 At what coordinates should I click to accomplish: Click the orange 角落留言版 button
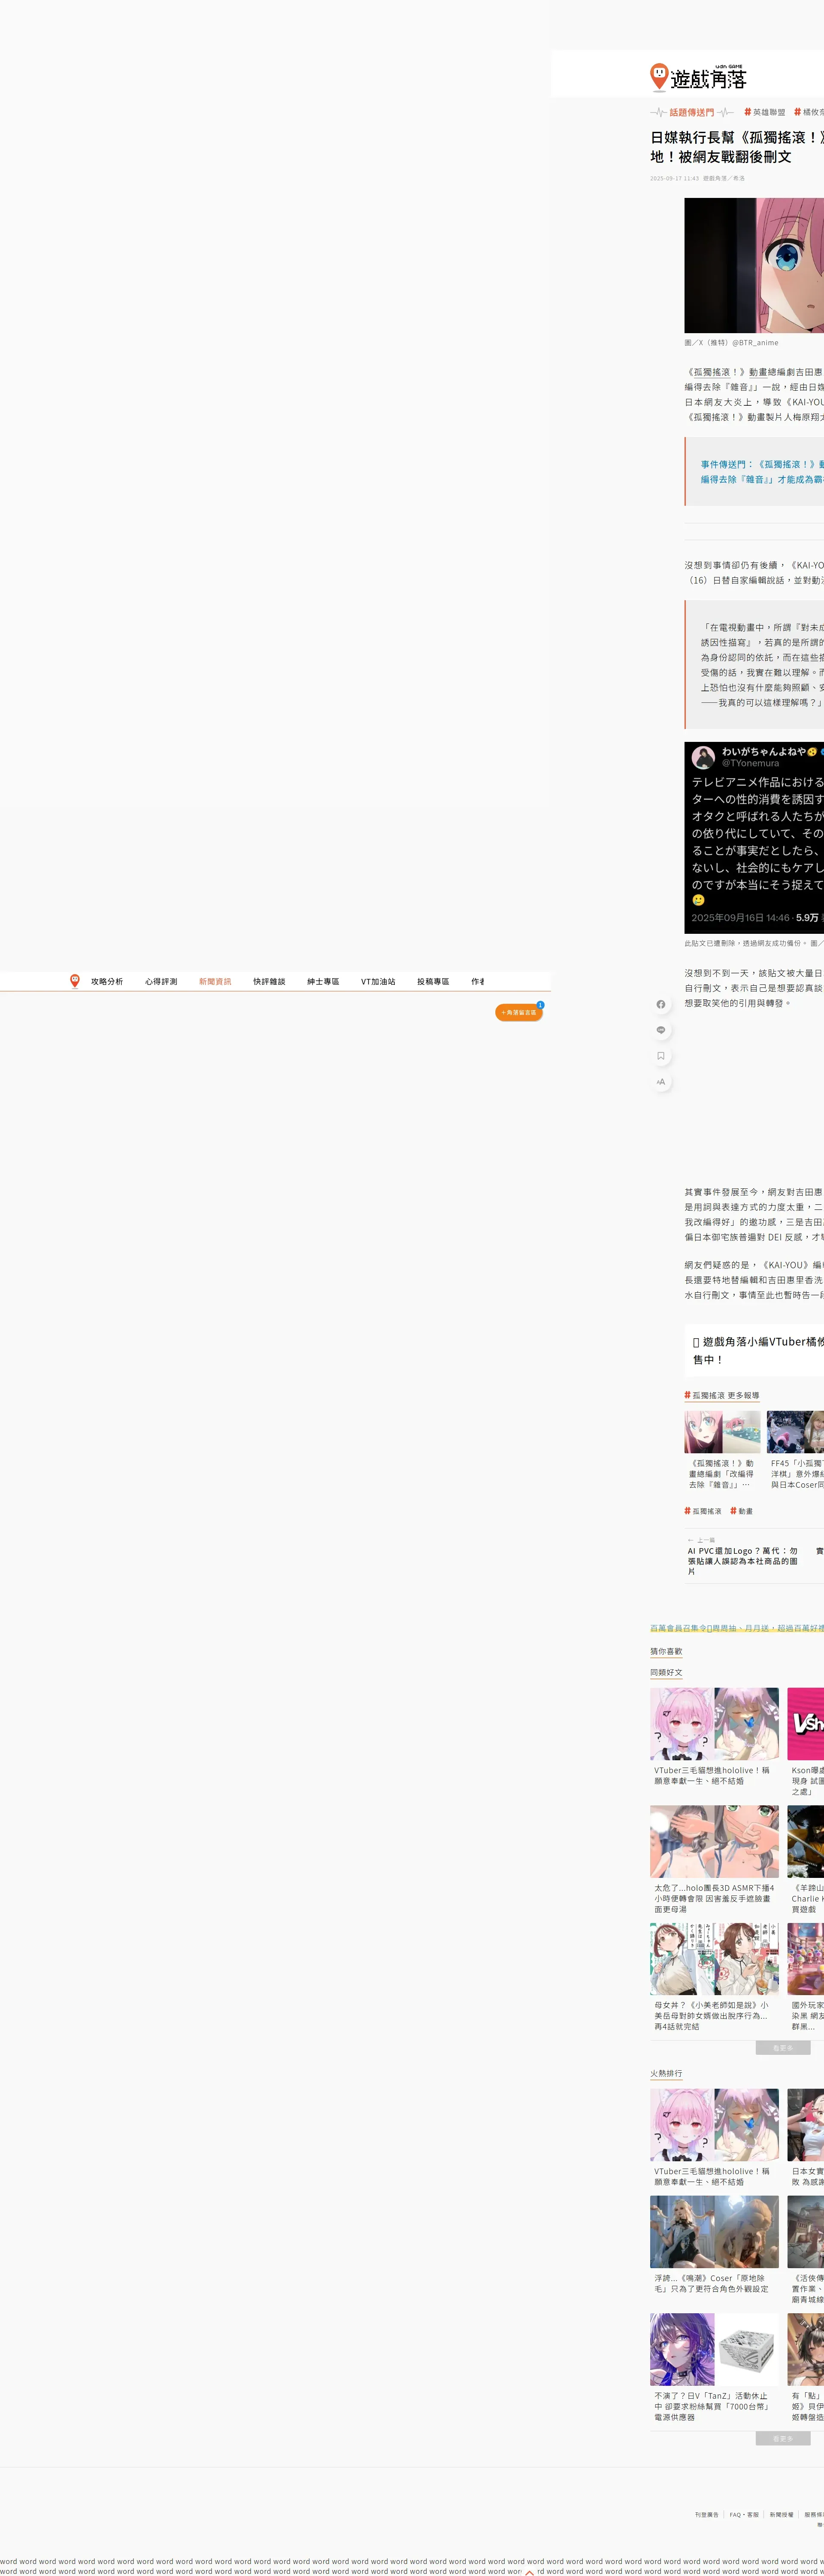(x=518, y=1012)
